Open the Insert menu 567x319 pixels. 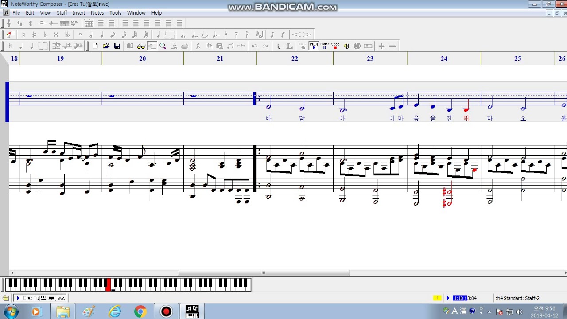(x=79, y=13)
